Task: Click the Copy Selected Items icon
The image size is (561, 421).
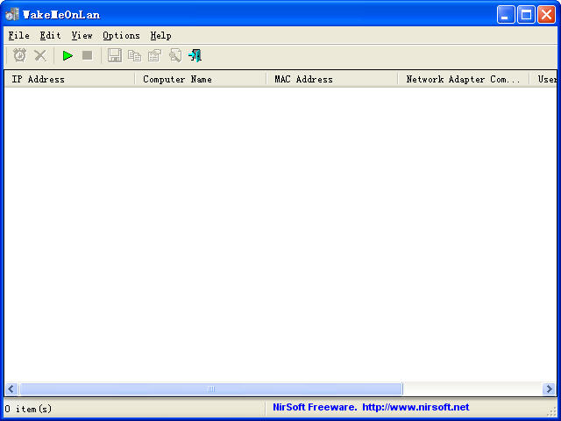Action: click(x=134, y=55)
